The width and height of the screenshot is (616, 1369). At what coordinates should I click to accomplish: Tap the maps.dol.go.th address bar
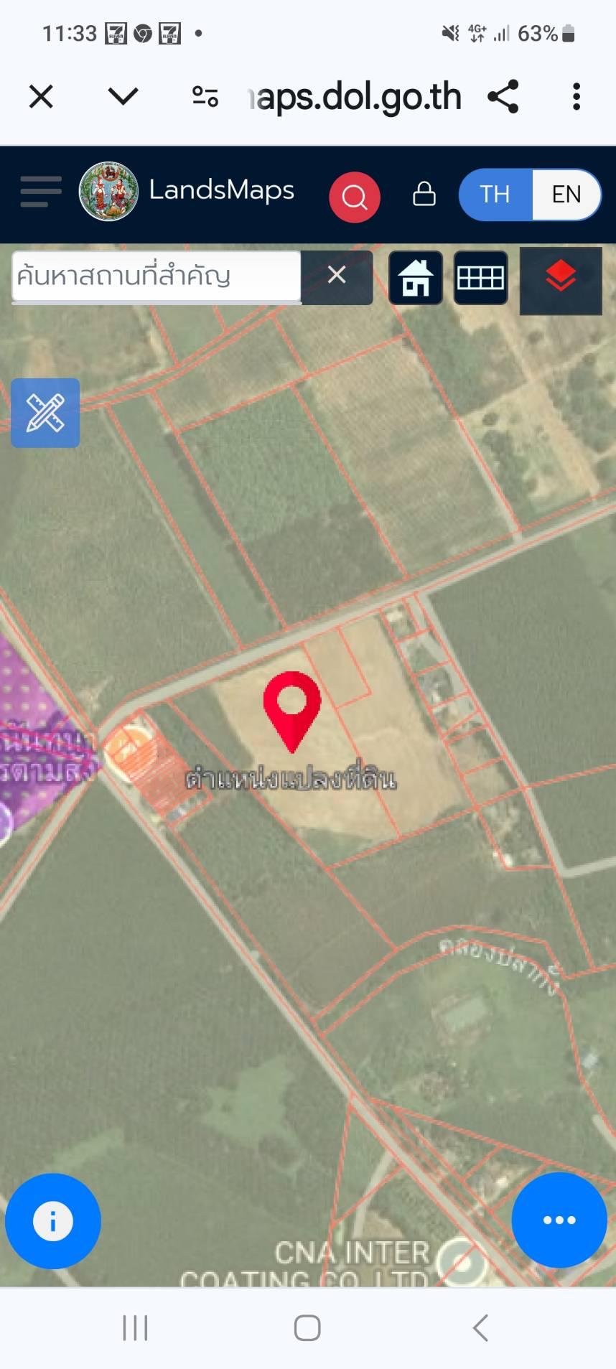[354, 96]
